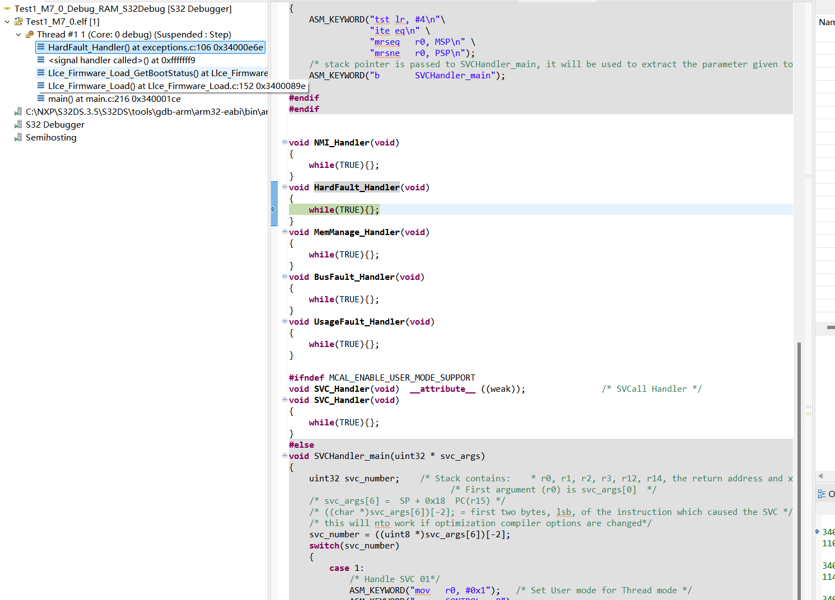Fold the UsageFault_Handler function
The image size is (835, 600).
tap(284, 321)
